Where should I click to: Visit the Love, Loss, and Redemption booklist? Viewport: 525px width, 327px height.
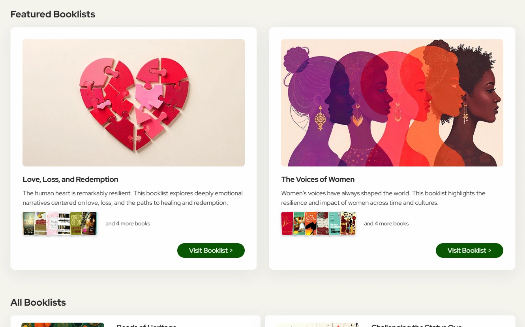point(211,250)
